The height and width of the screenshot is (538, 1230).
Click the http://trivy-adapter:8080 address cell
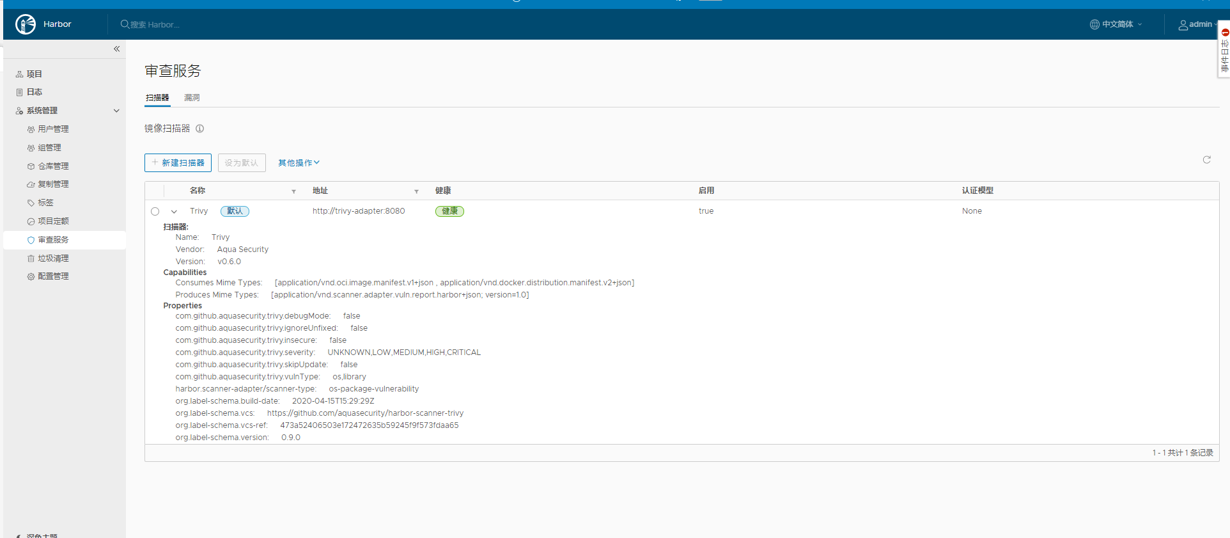click(x=359, y=211)
